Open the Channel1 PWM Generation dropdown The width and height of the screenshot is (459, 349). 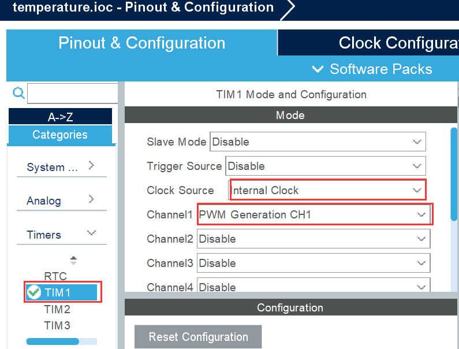[x=314, y=214]
